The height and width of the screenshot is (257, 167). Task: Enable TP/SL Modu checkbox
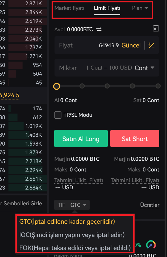coord(58,115)
